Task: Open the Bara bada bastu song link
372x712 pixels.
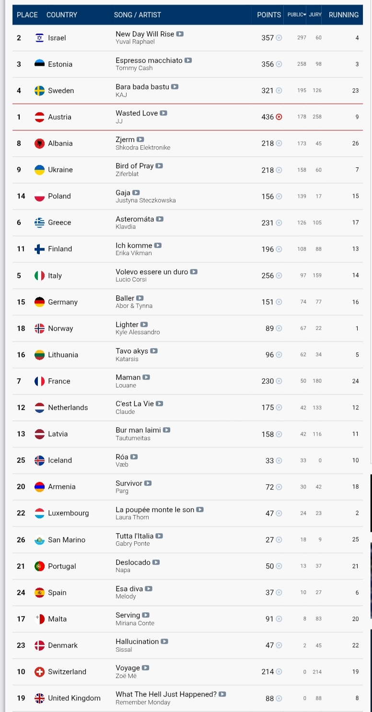Action: (142, 87)
